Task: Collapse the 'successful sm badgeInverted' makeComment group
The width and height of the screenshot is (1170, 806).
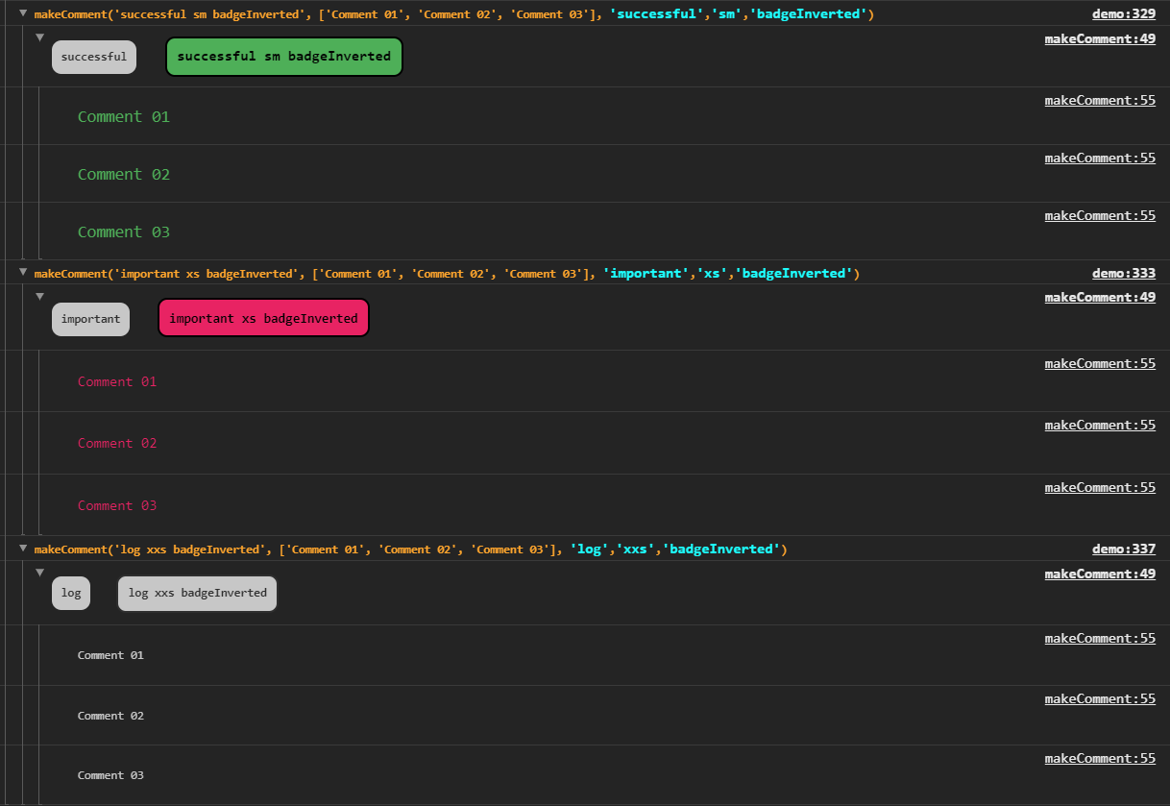Action: [x=23, y=14]
